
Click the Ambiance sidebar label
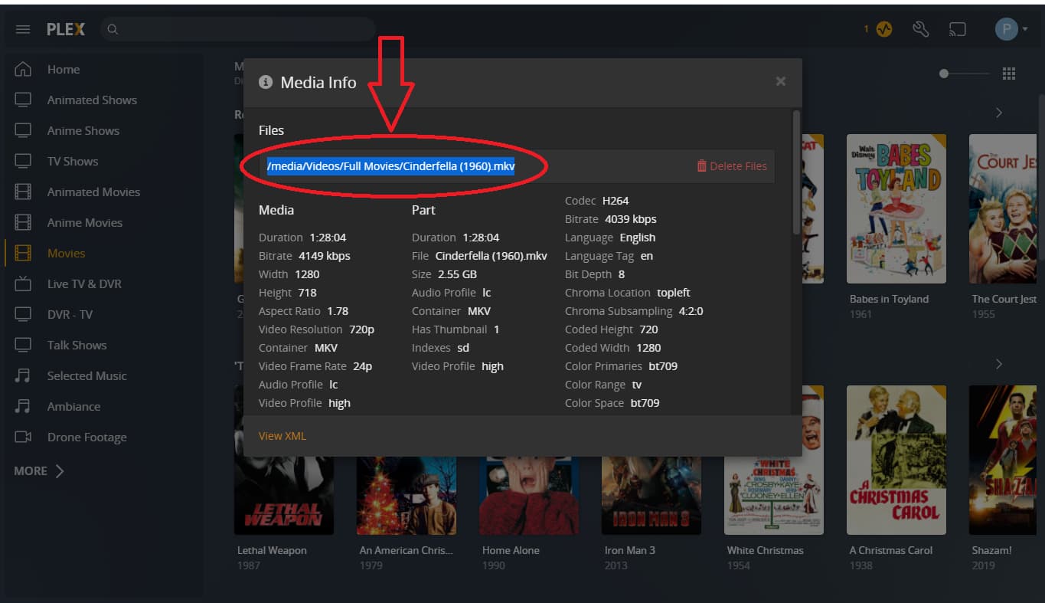[73, 407]
